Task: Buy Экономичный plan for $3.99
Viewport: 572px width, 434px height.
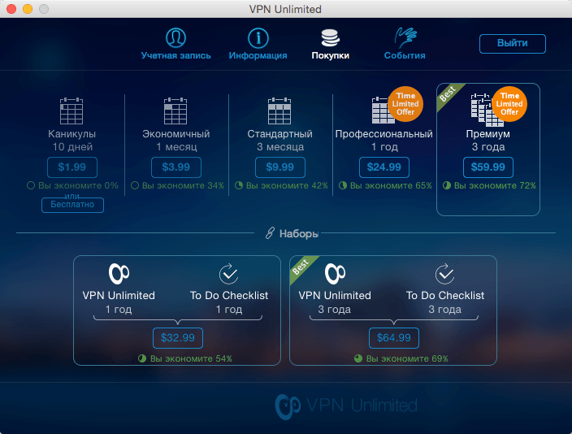Action: tap(176, 167)
